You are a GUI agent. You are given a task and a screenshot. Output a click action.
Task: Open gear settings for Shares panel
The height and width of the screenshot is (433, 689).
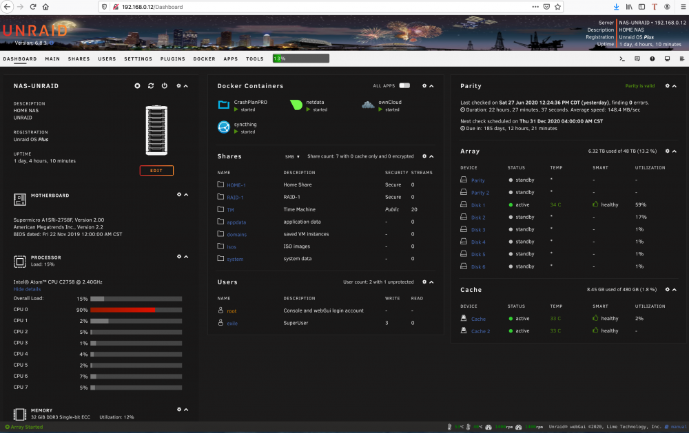[x=424, y=156]
